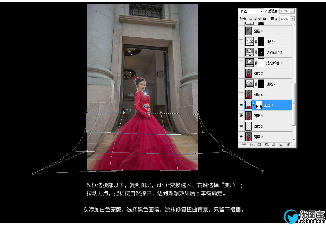326x225 pixels.
Task: Click the 填充 100% value field
Action: (x=284, y=19)
